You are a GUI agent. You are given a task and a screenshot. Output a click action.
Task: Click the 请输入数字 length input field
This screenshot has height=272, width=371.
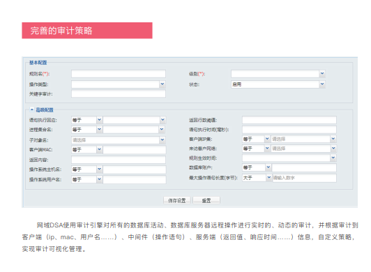[304, 178]
